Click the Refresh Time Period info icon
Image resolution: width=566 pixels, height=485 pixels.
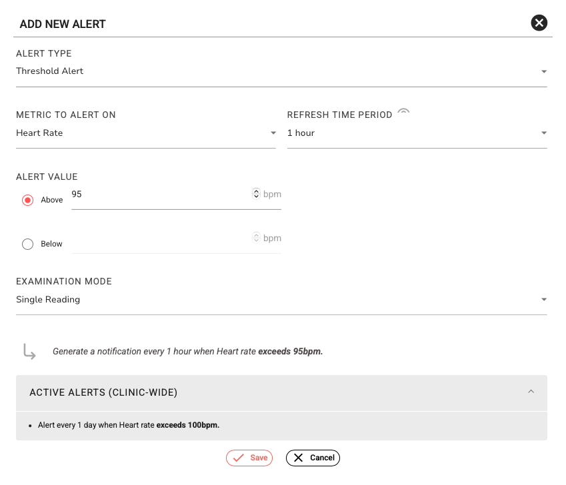coord(403,113)
